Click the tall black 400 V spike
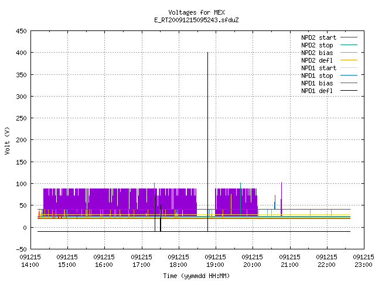375x281 pixels. 207,142
